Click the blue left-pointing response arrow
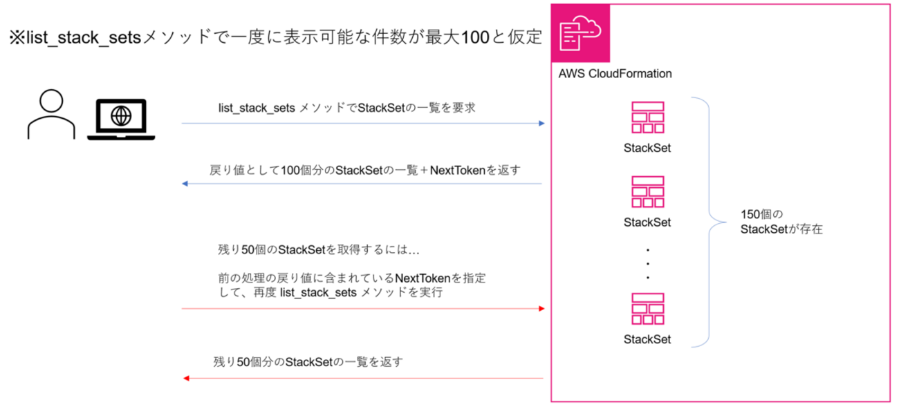The height and width of the screenshot is (420, 899). click(363, 184)
